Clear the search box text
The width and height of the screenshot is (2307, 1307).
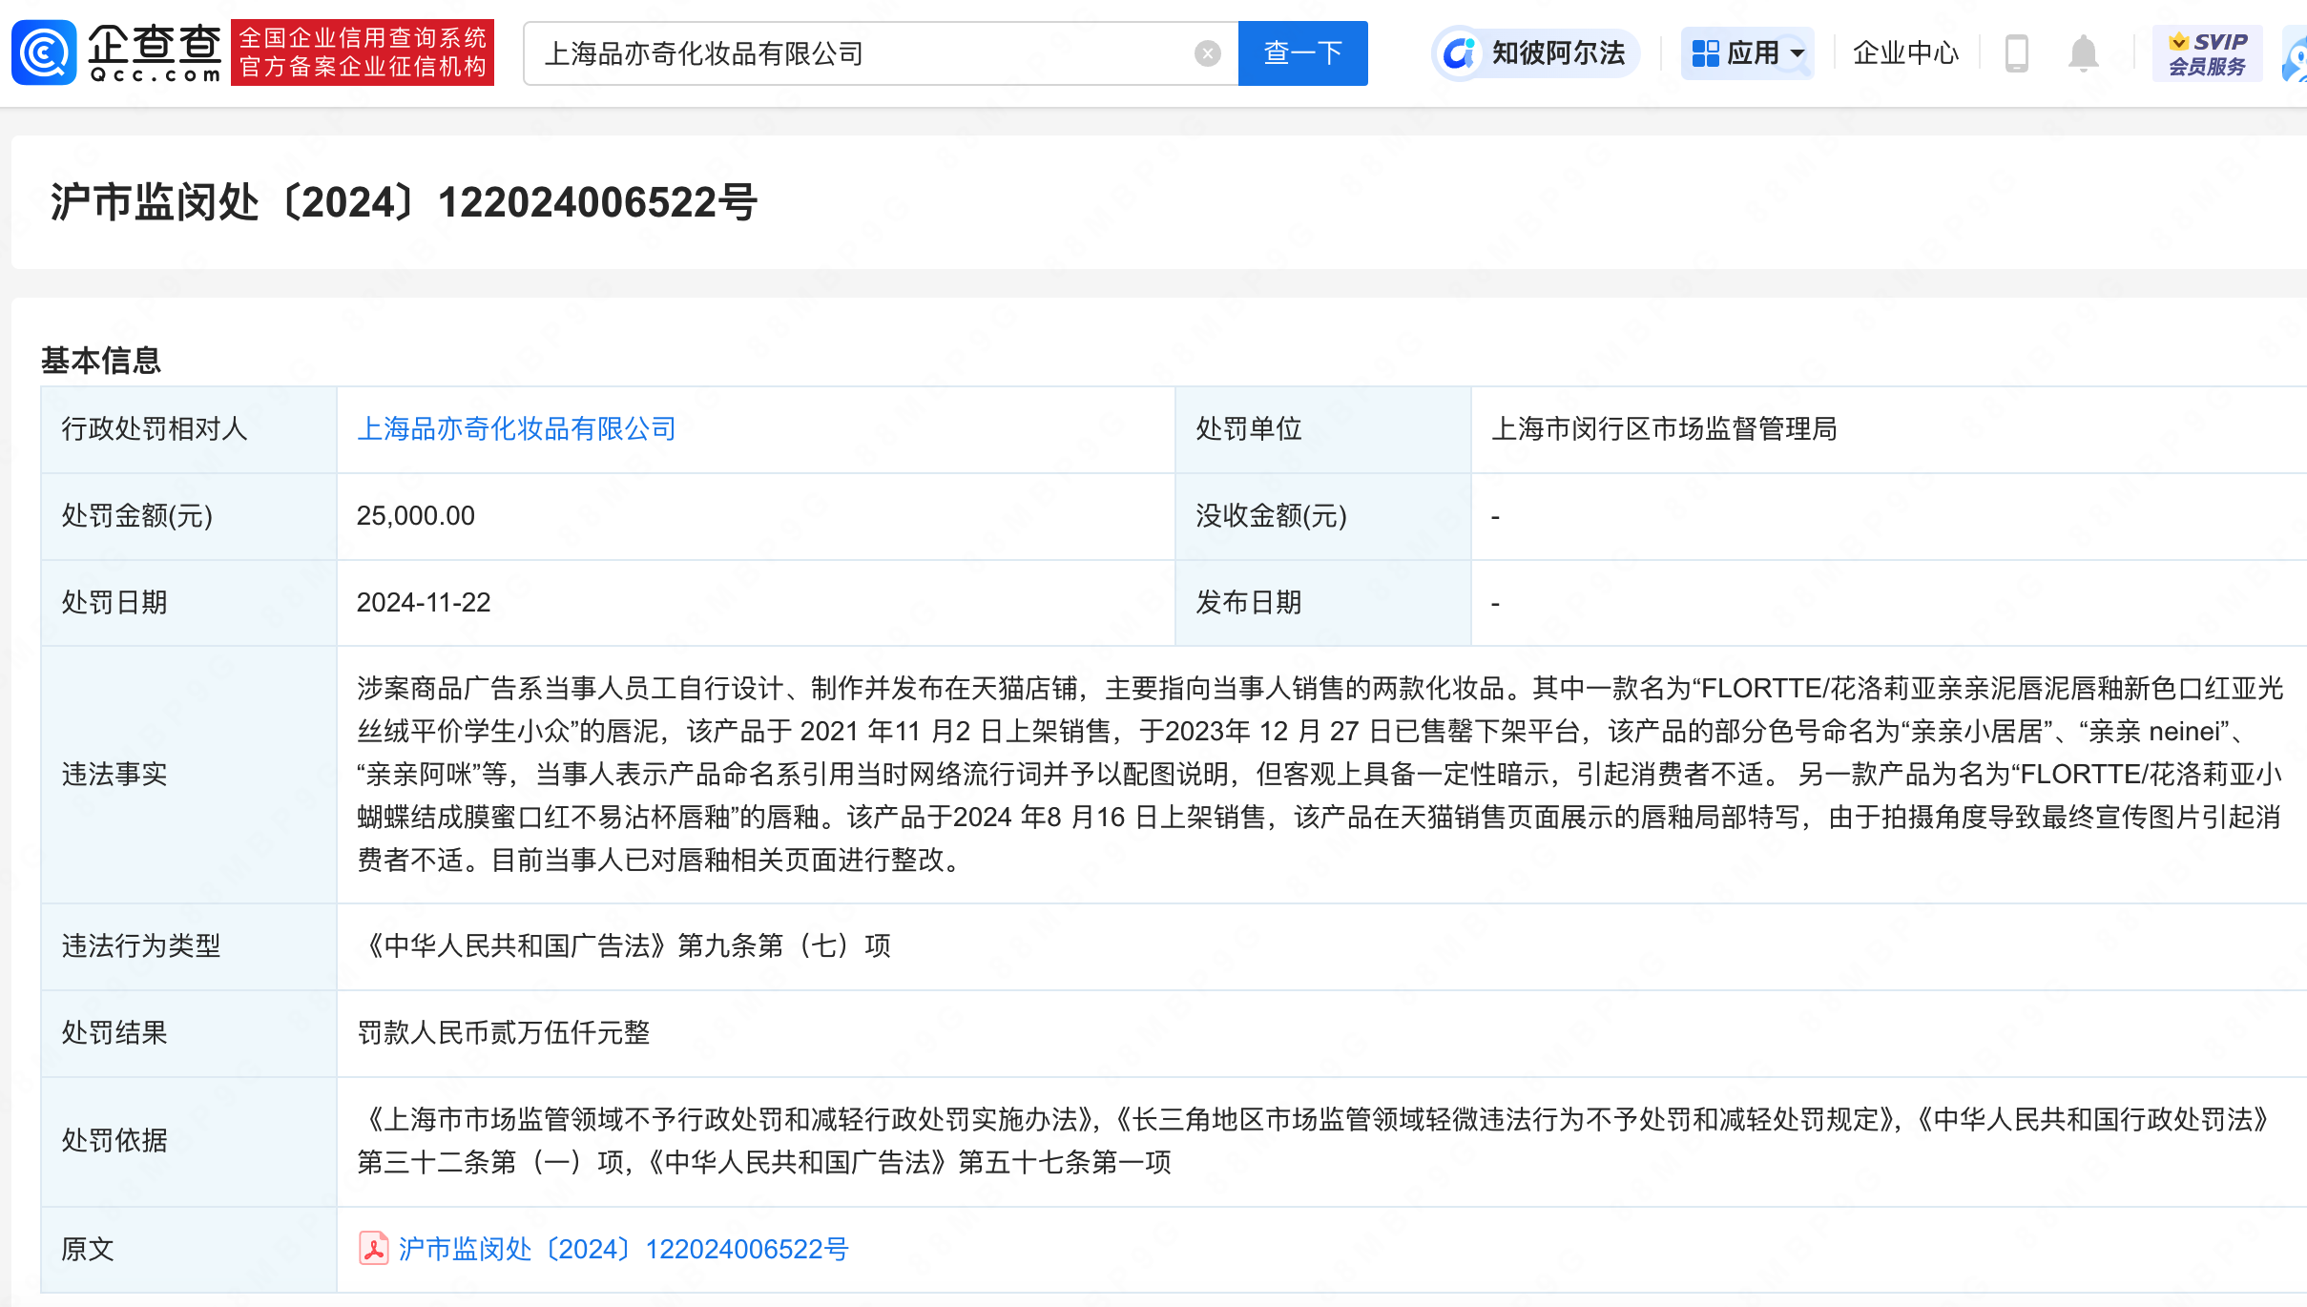pyautogui.click(x=1207, y=53)
